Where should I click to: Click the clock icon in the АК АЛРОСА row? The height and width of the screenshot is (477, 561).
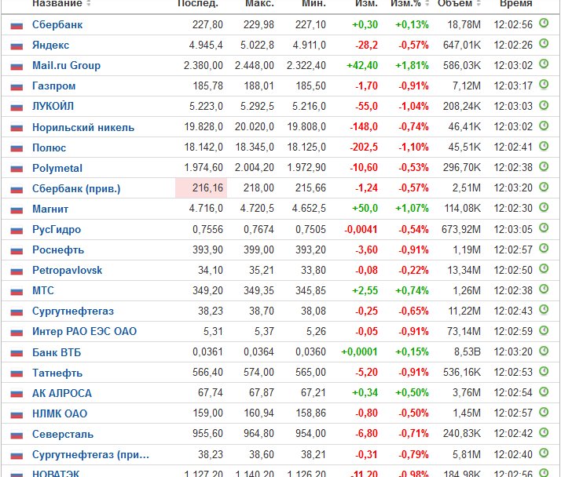[544, 391]
